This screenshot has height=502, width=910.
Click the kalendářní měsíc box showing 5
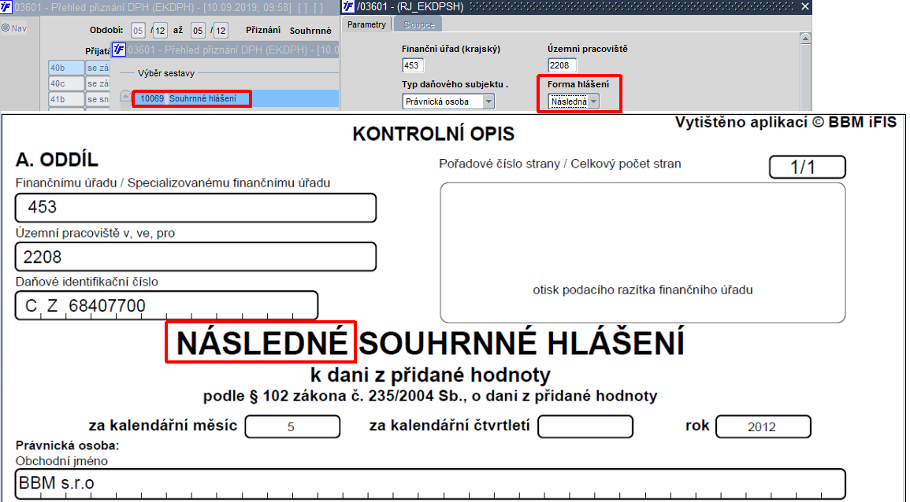click(292, 426)
